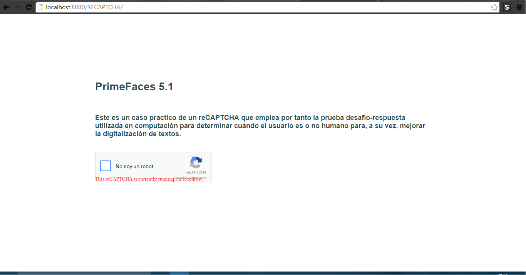Click the red localhost reCAPTCHA warning text
This screenshot has width=526, height=275.
(149, 179)
